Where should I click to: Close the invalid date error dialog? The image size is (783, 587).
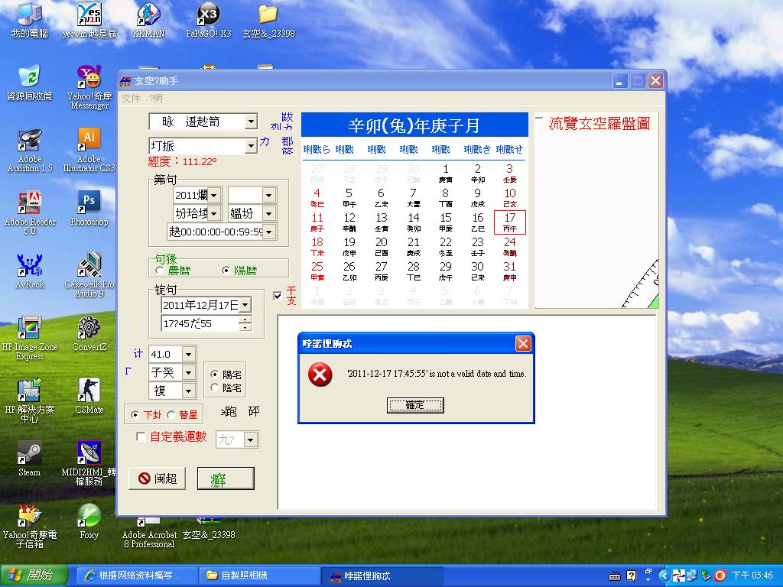coord(523,343)
